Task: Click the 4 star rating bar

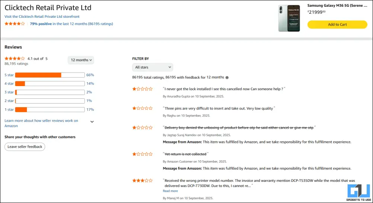Action: (x=50, y=84)
